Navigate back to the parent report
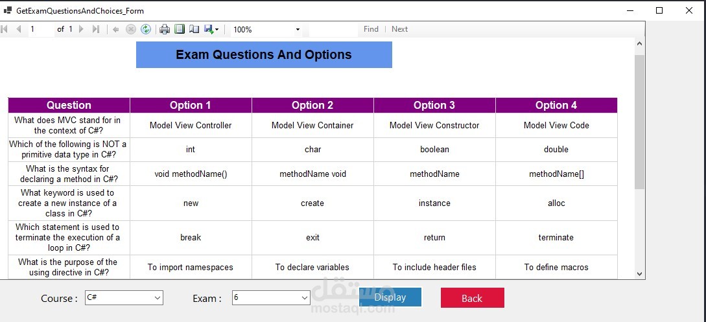This screenshot has height=322, width=706. pos(116,29)
